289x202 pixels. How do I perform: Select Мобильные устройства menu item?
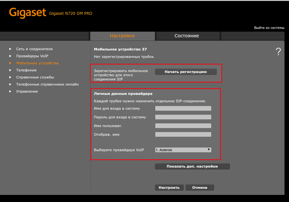point(38,63)
